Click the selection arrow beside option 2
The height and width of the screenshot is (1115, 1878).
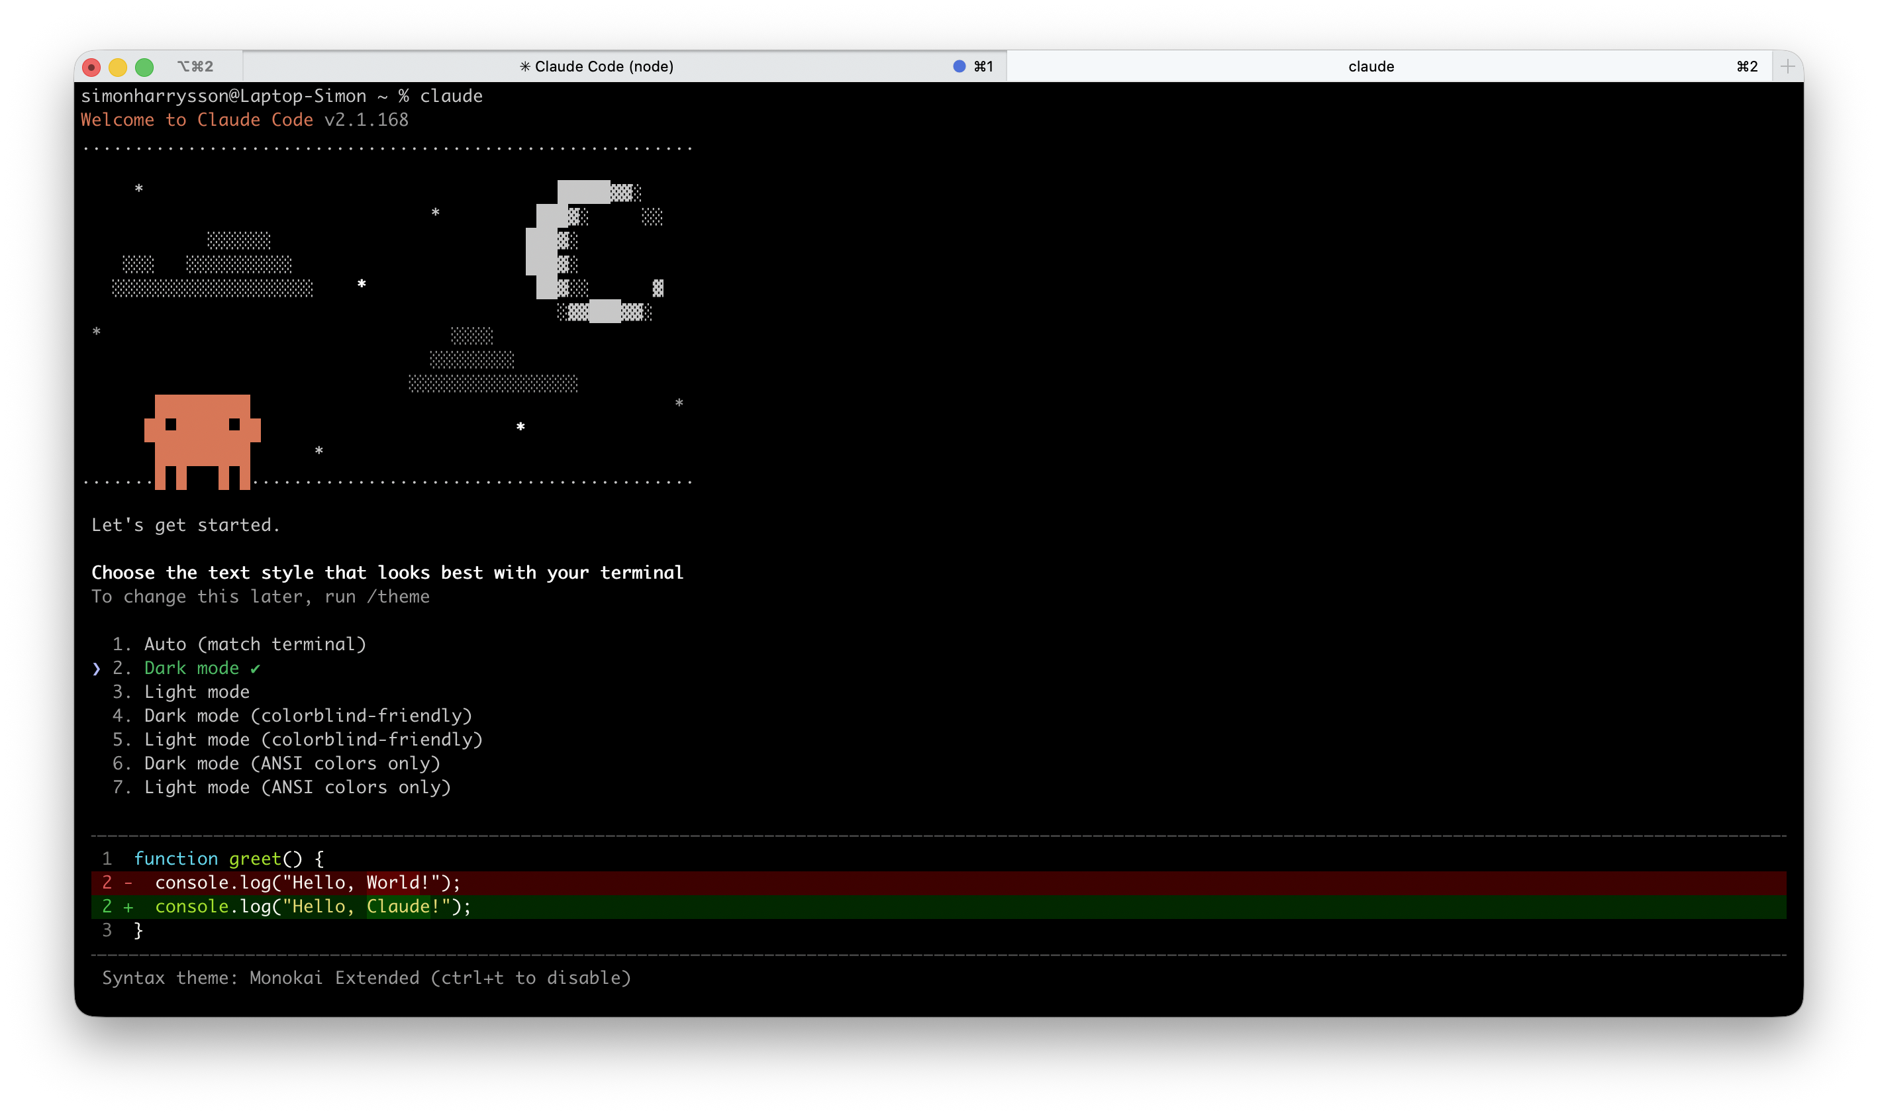coord(96,669)
